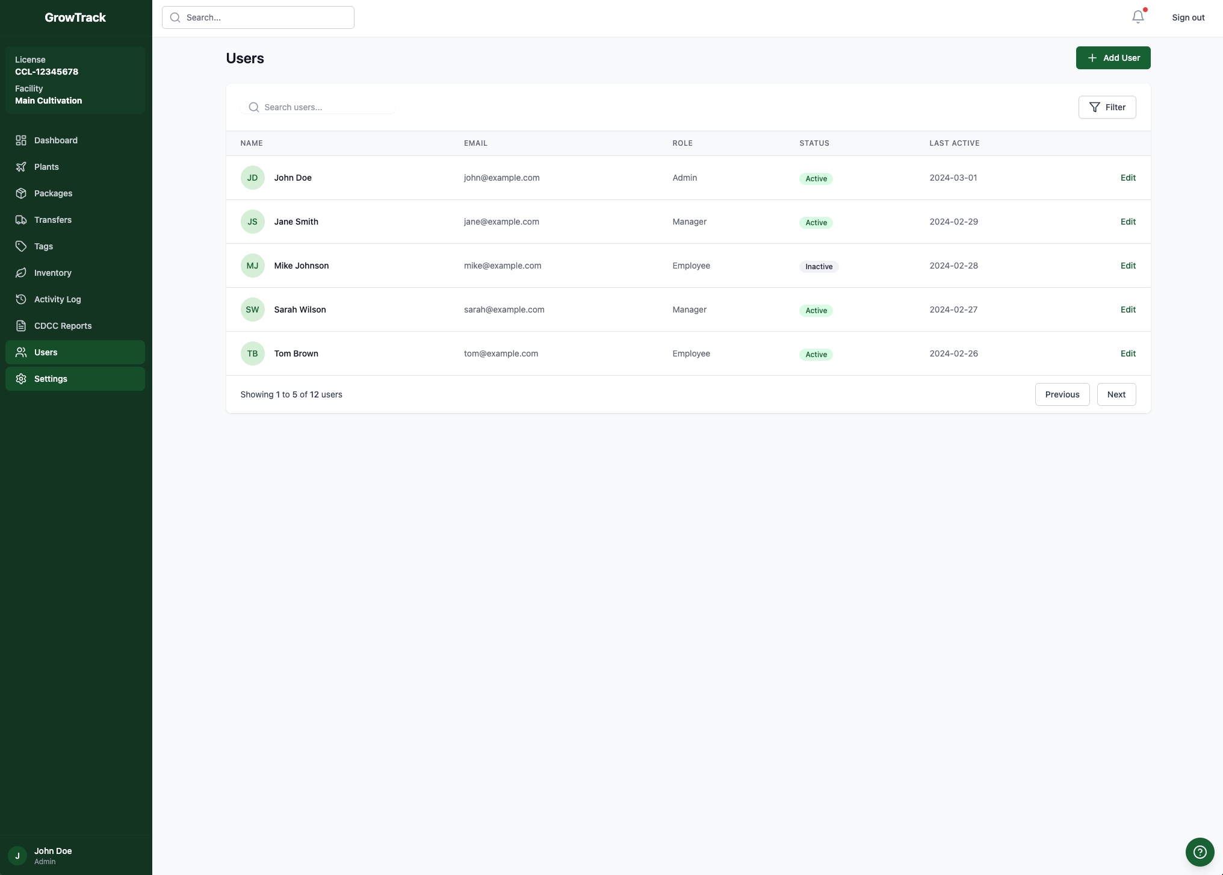Click the notification bell icon
The image size is (1223, 875).
(1138, 17)
